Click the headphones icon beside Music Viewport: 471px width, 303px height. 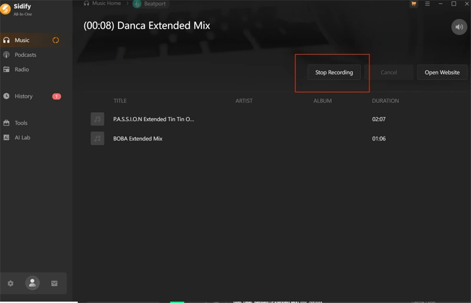click(6, 40)
